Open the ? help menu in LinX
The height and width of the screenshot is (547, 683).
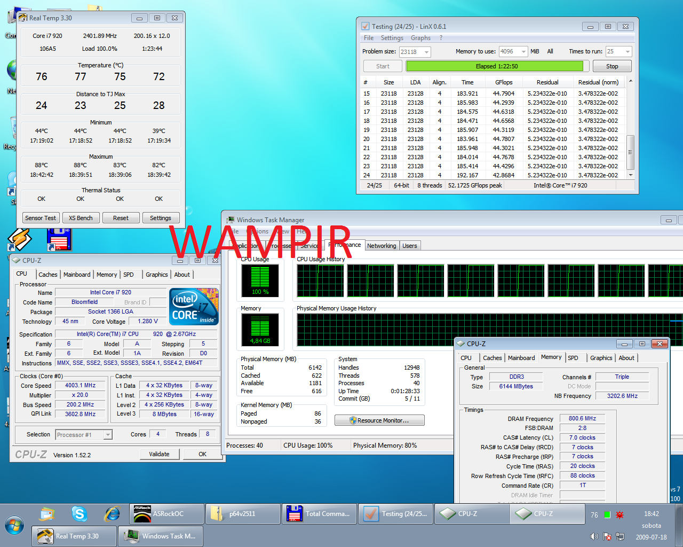point(441,38)
